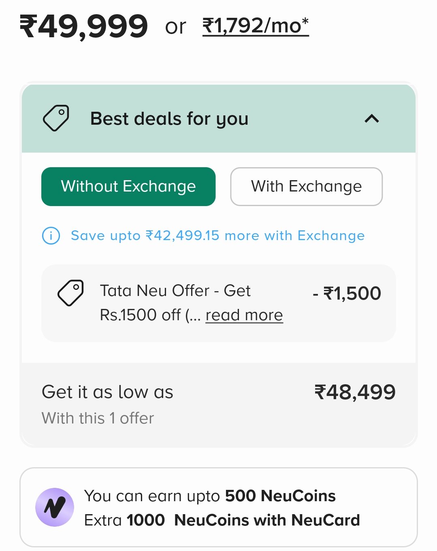Select the Without Exchange option

pyautogui.click(x=128, y=187)
